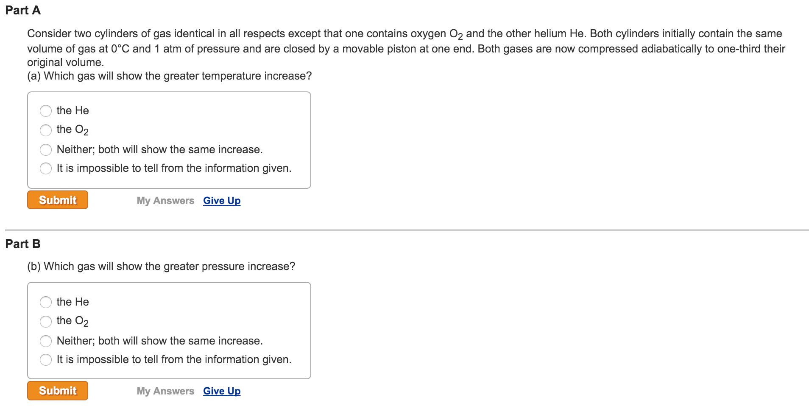Viewport: 809px width, 408px height.
Task: Click the orange Submit button for Part A
Action: coord(58,200)
